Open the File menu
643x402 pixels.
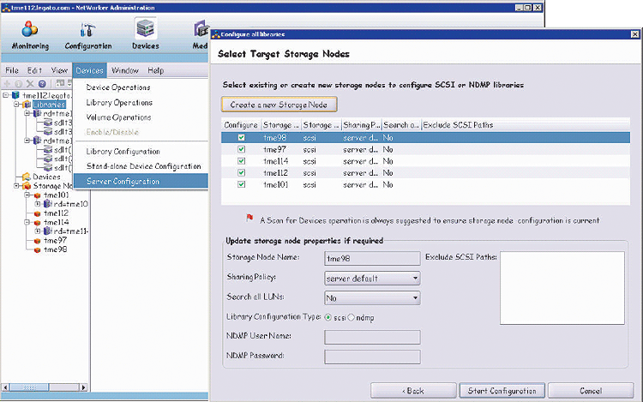tap(12, 70)
